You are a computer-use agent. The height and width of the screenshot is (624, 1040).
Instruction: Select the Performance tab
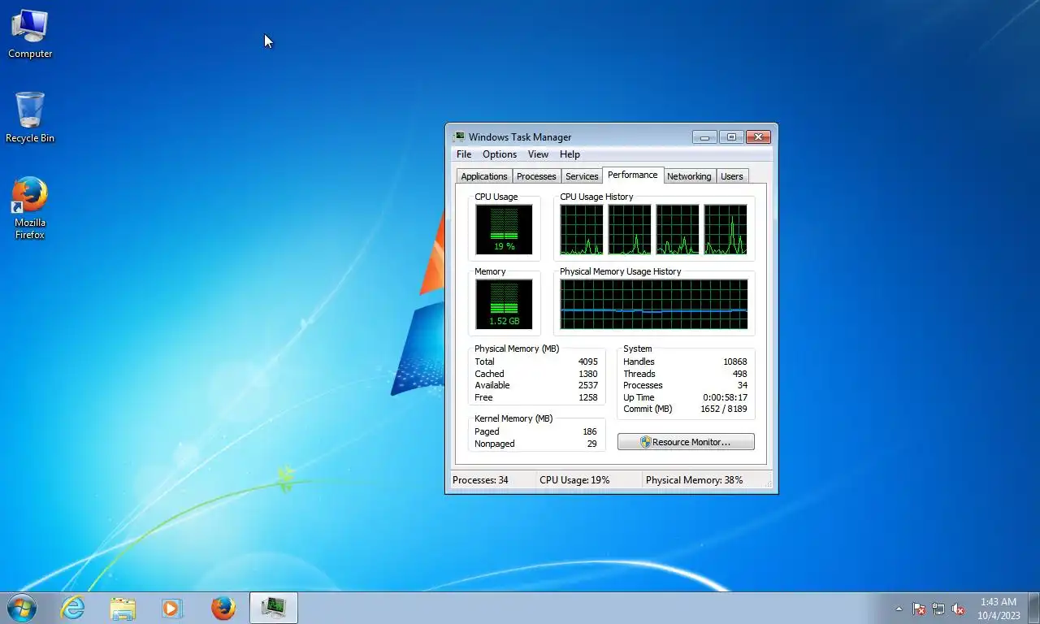point(633,175)
